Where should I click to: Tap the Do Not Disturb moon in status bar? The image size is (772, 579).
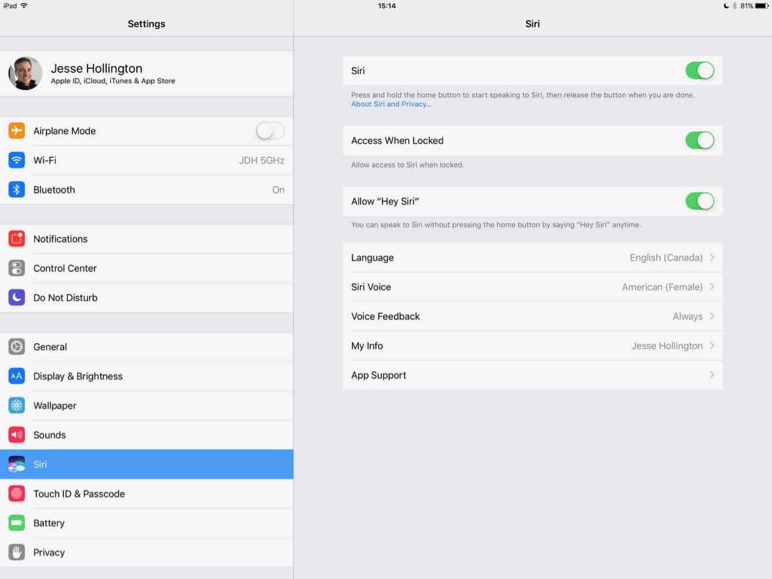726,6
